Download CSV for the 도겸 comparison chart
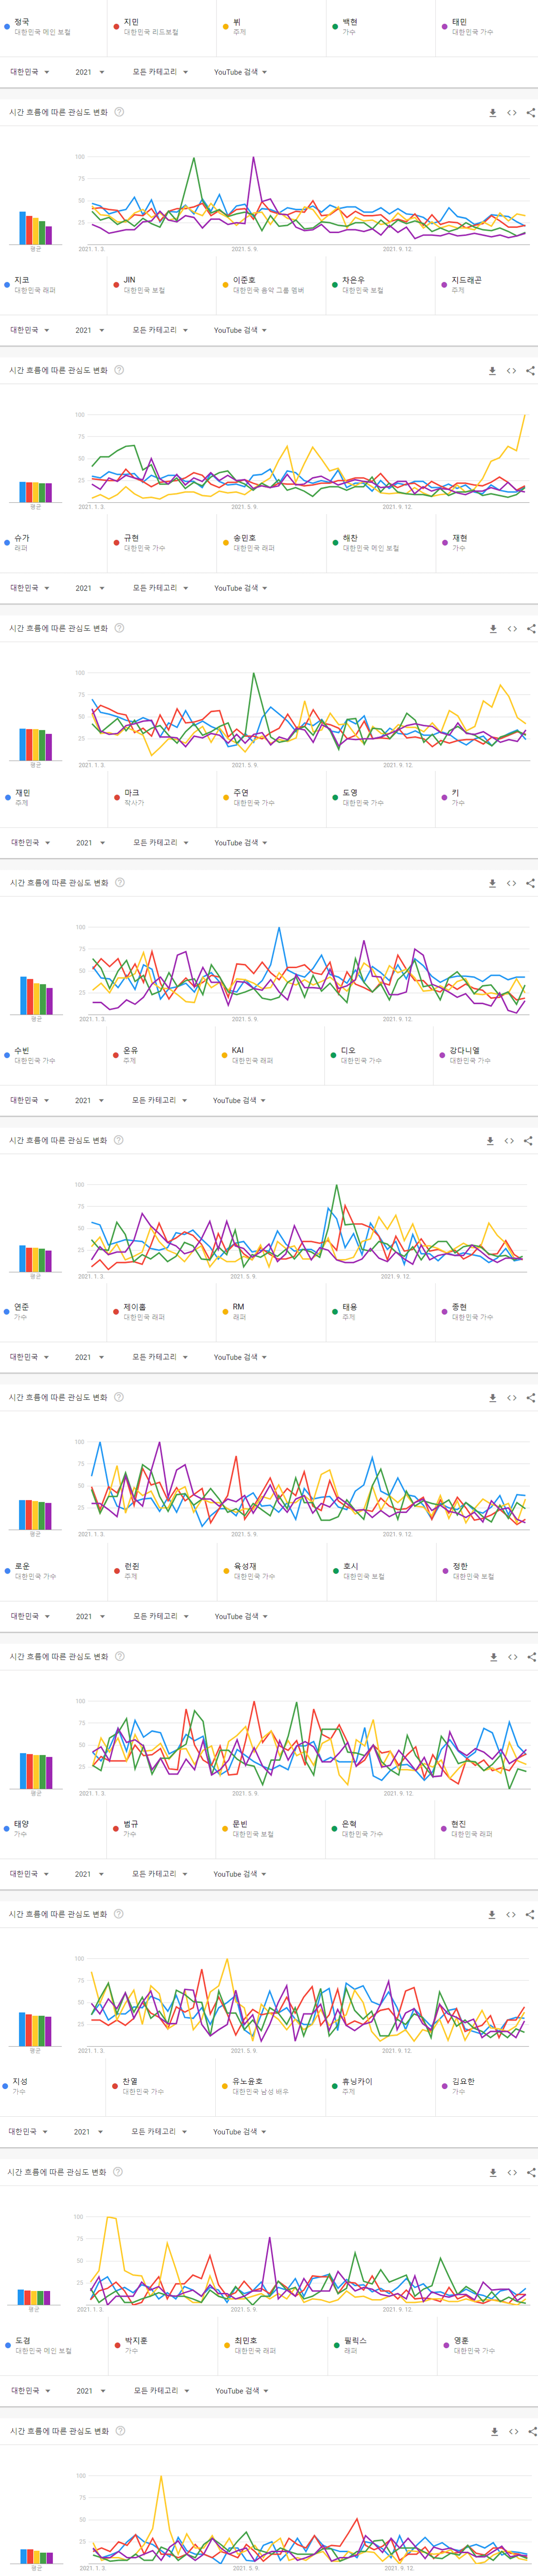This screenshot has width=538, height=2576. (494, 2432)
